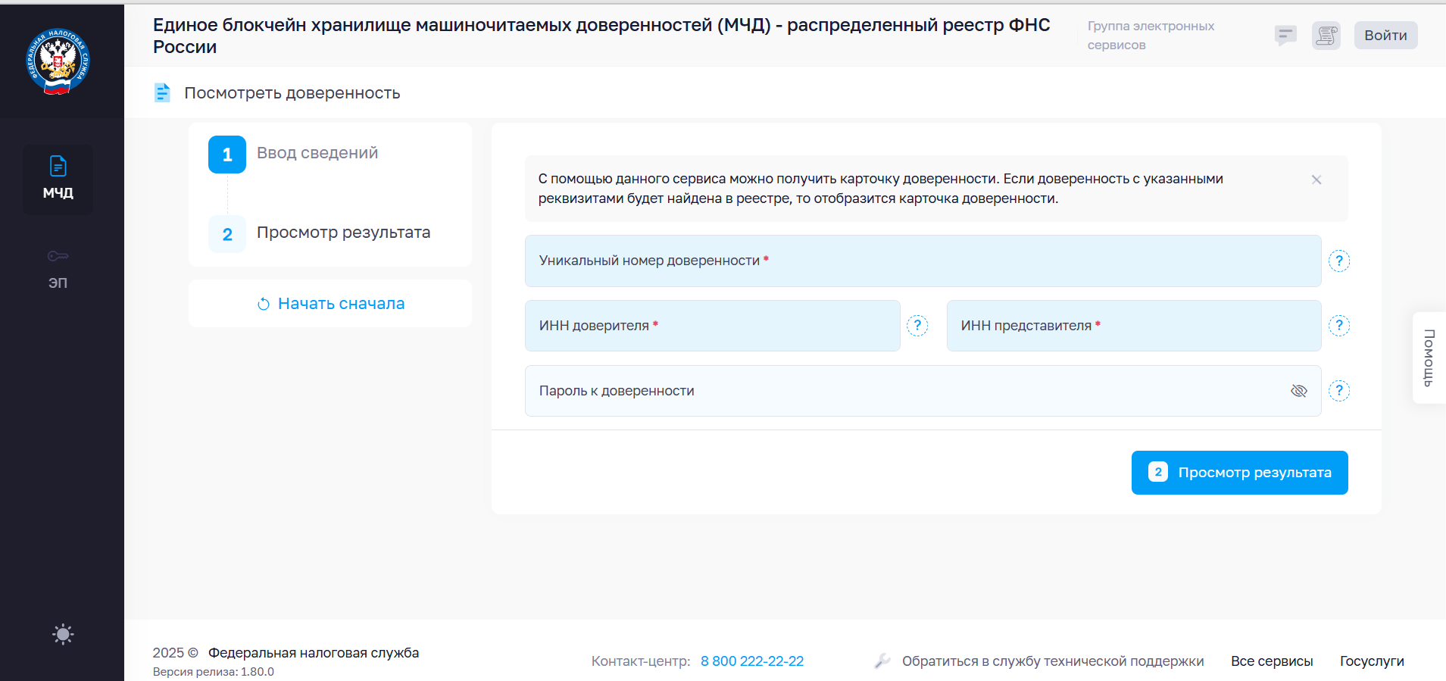Select step 2 Просмотр результата in stepper
Viewport: 1446px width, 681px height.
pos(227,234)
